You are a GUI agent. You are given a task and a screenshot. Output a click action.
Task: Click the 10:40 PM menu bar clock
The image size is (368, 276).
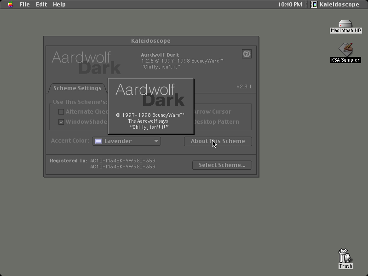(x=290, y=5)
